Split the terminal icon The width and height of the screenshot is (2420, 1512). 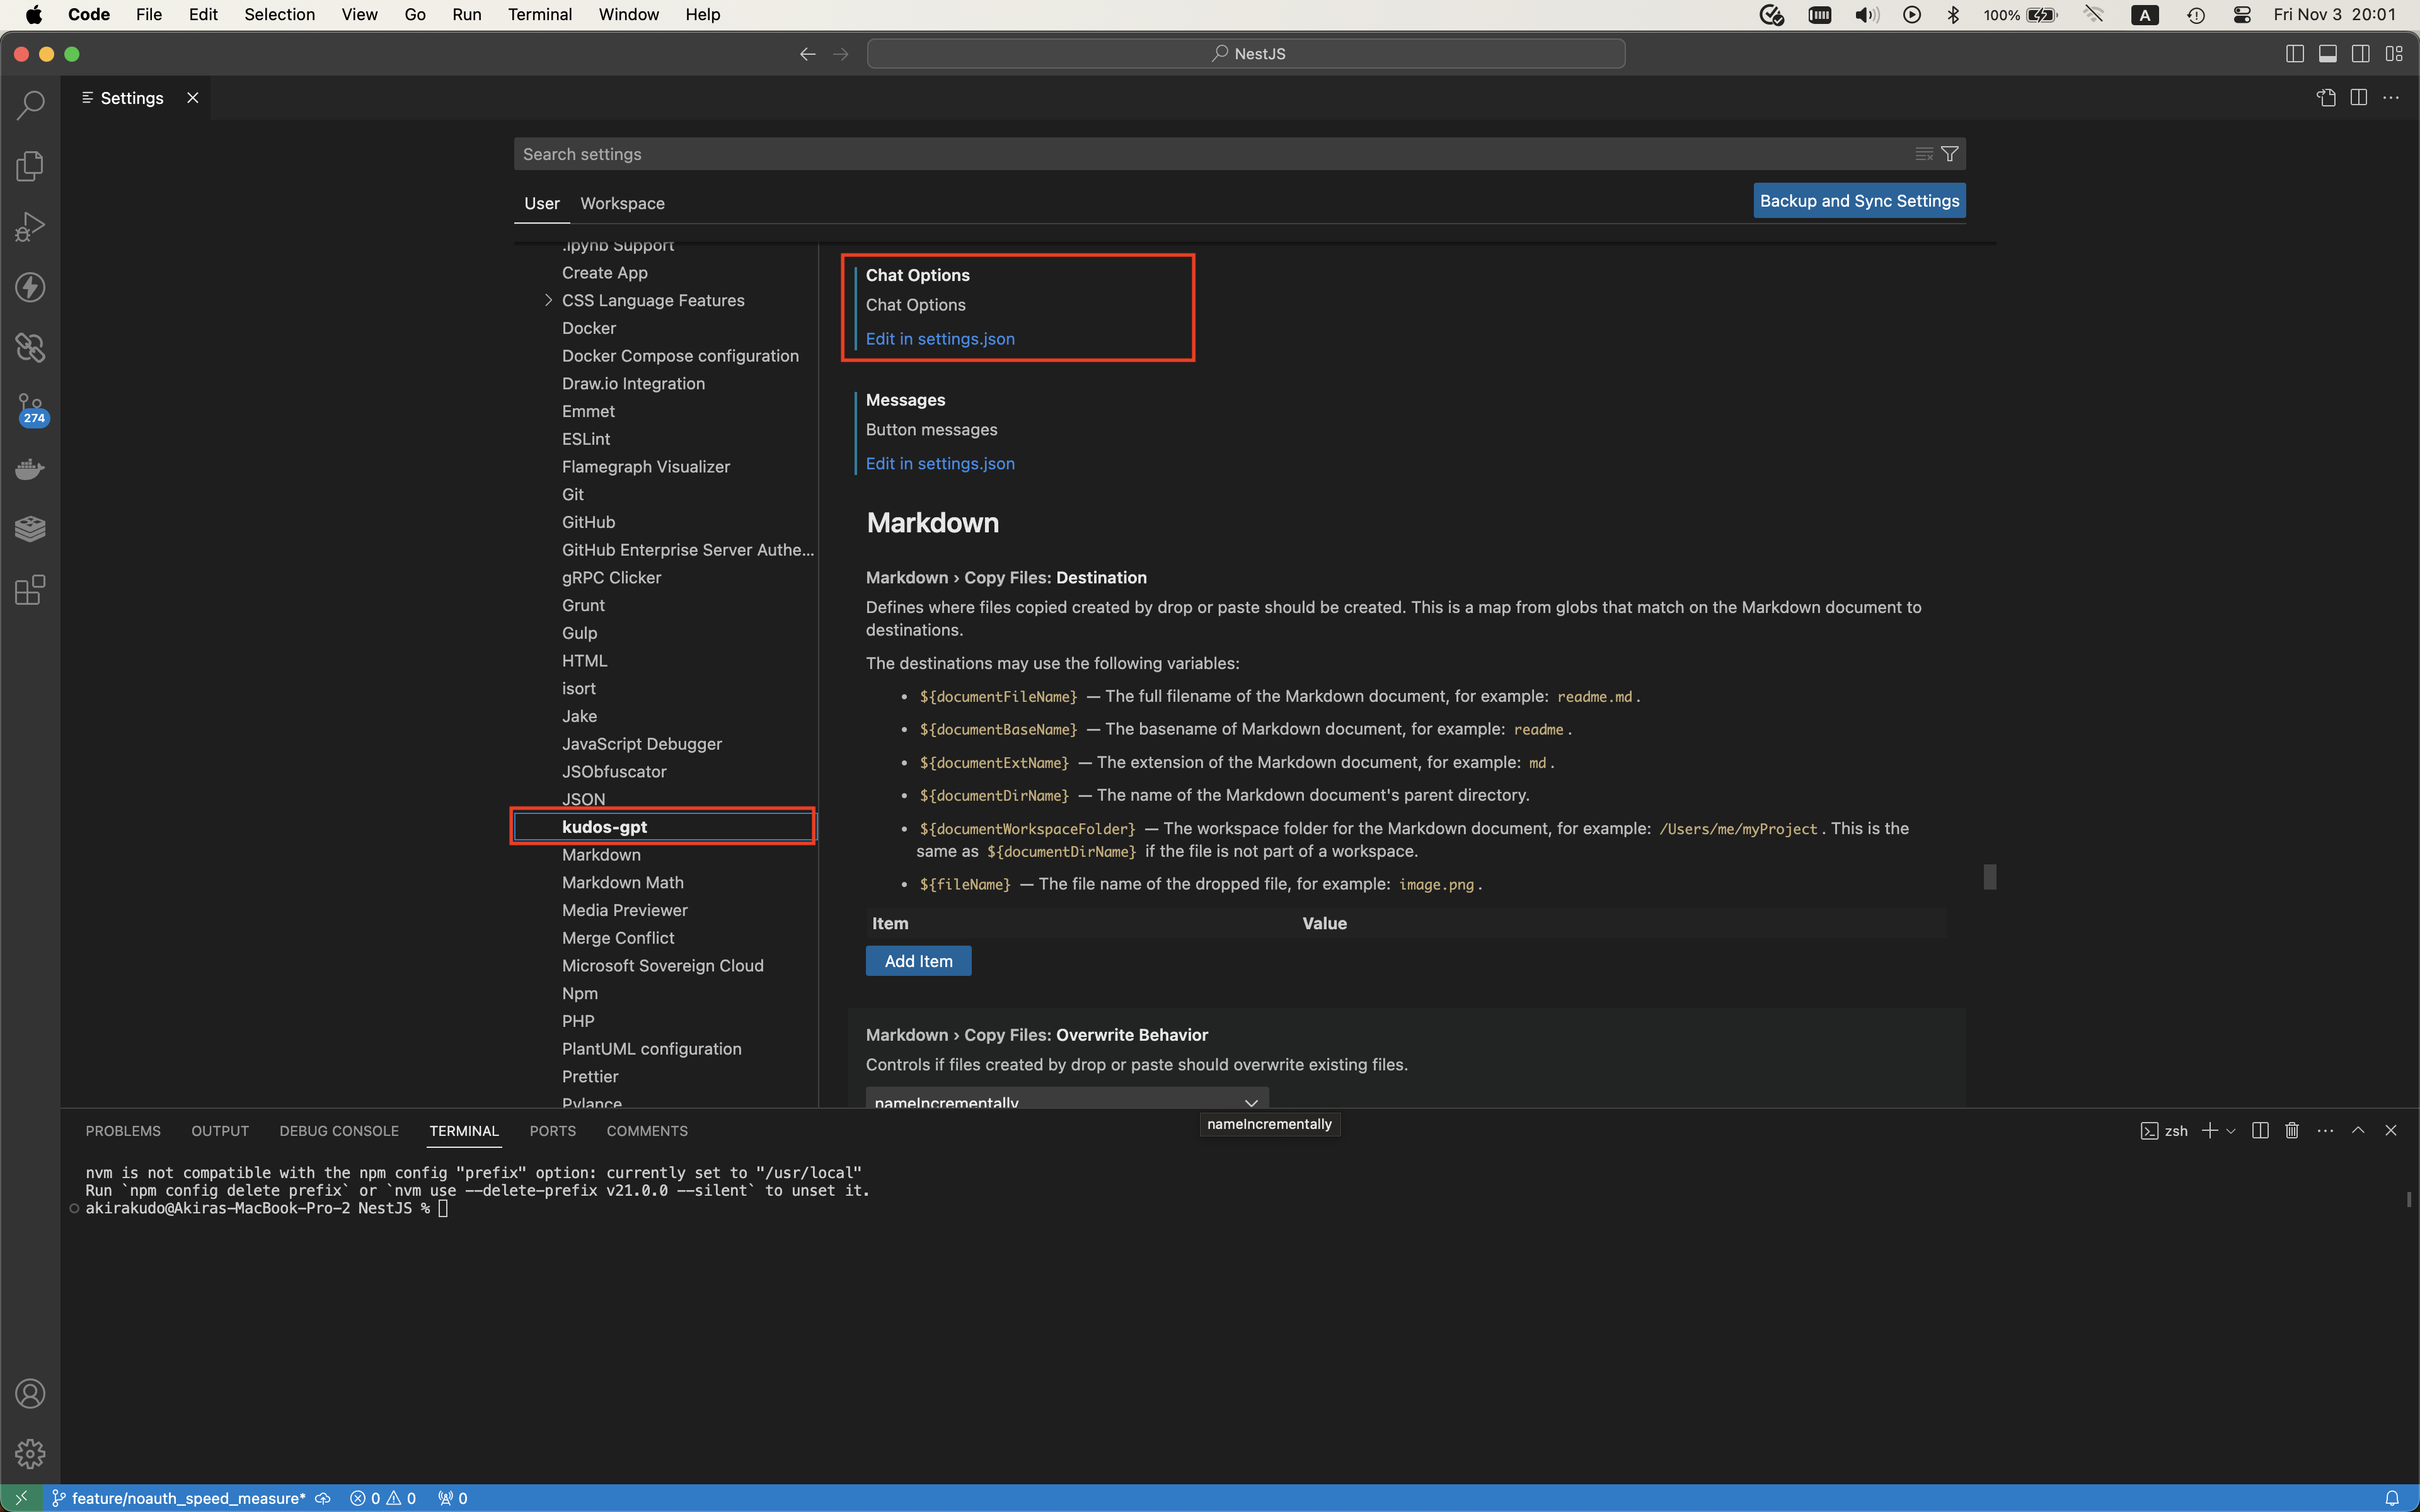[2260, 1131]
